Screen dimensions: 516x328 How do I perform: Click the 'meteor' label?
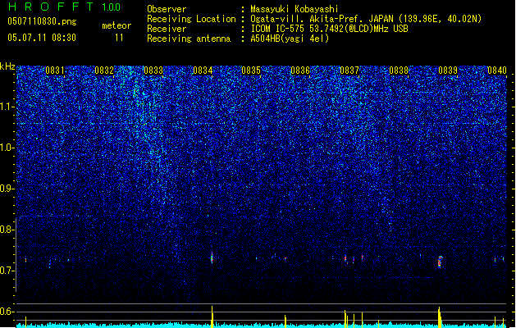point(116,25)
